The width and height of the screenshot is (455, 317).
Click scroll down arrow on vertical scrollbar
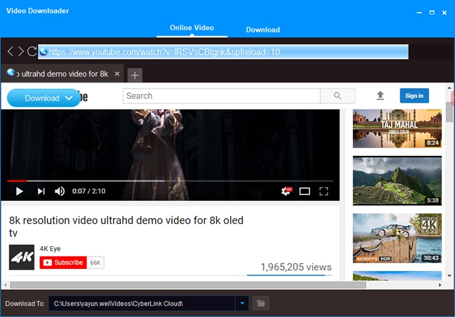[x=450, y=276]
